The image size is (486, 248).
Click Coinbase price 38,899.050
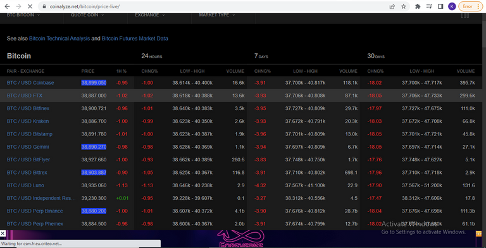tap(94, 83)
